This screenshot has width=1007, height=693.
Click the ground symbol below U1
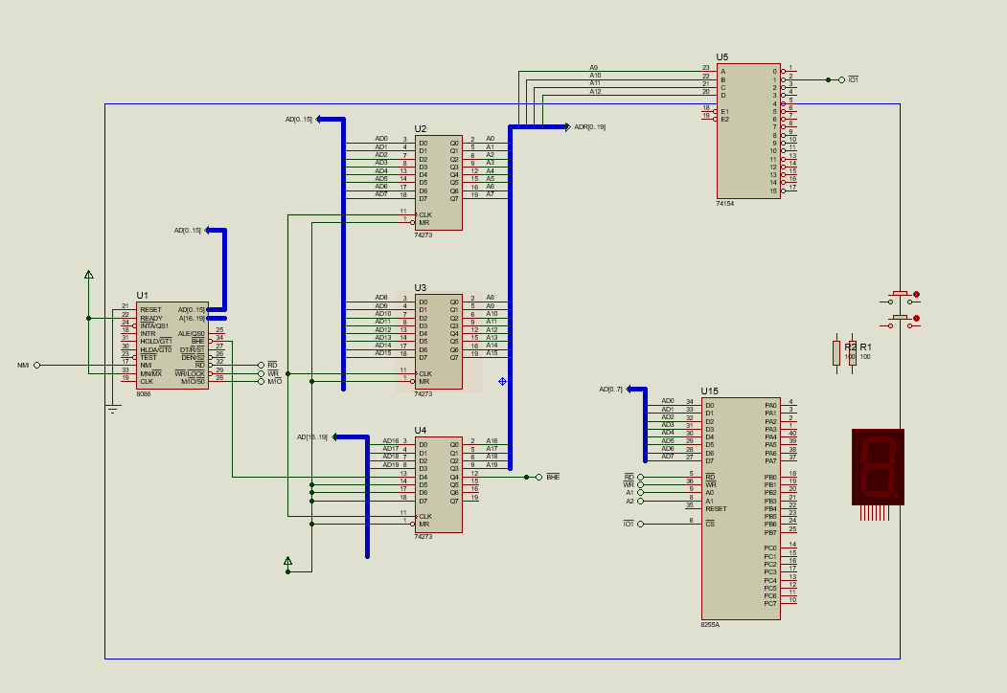pyautogui.click(x=114, y=410)
